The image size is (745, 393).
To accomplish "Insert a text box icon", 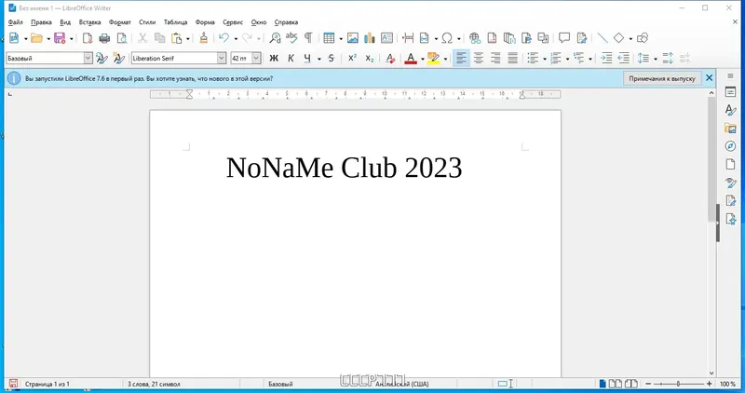I will [x=386, y=38].
